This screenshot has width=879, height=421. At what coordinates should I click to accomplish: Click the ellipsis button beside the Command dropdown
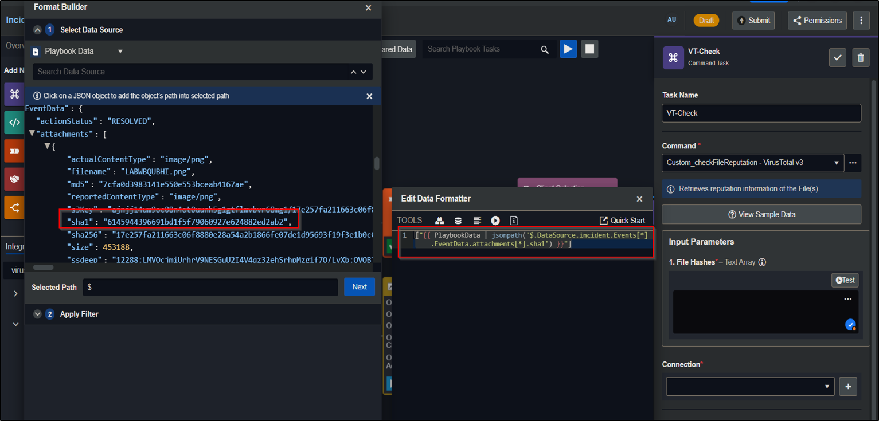(853, 163)
